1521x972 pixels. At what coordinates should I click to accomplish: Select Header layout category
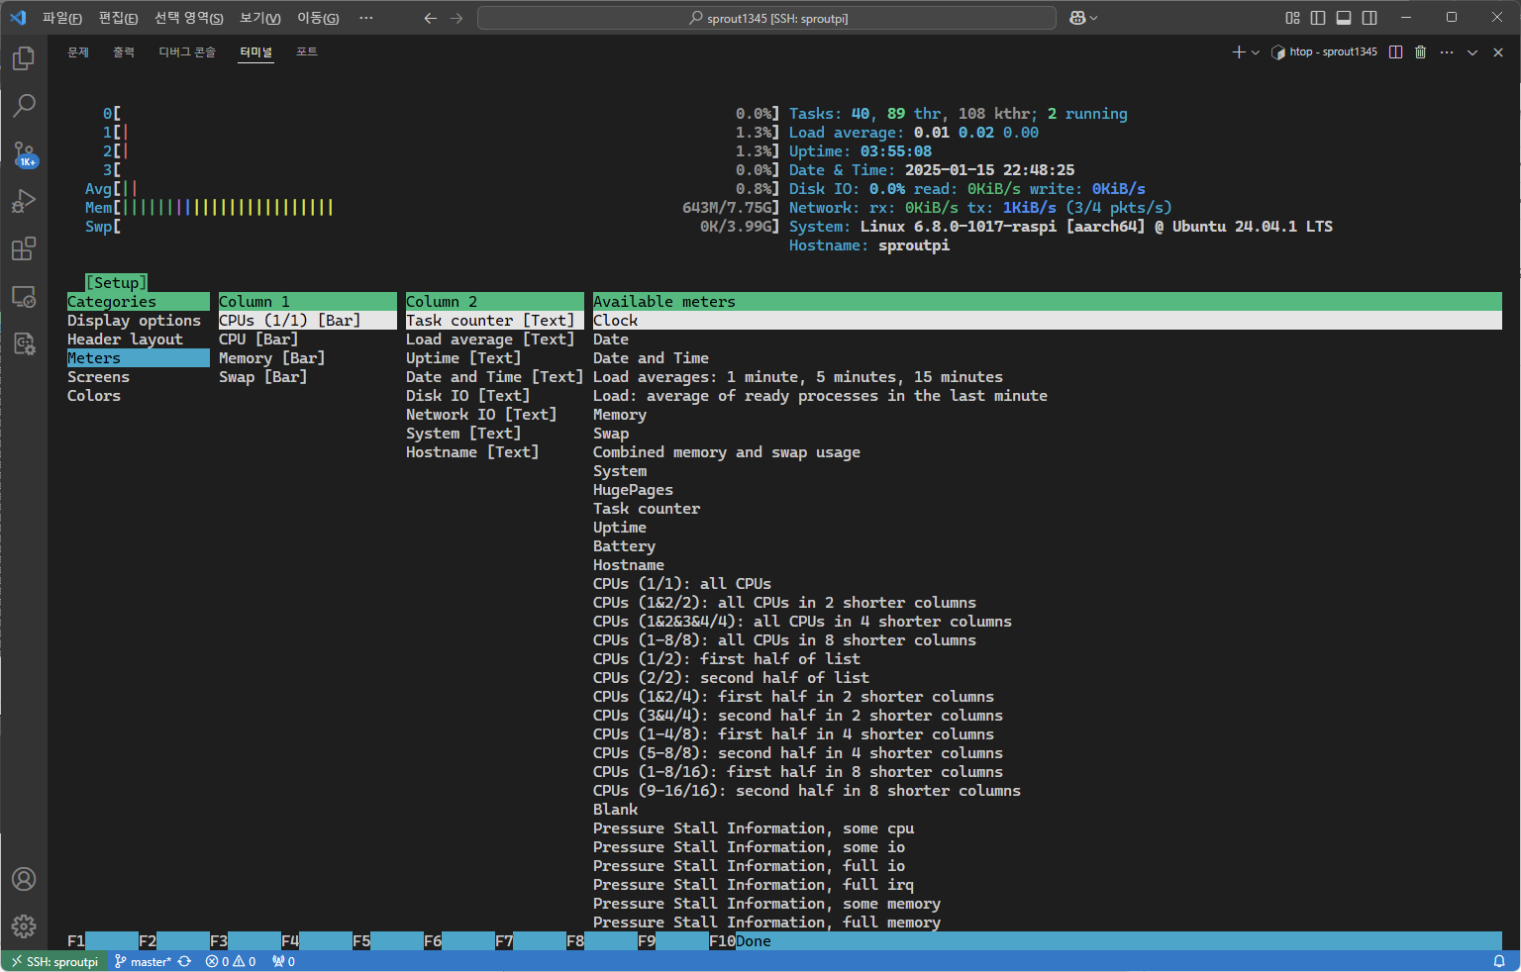[x=125, y=340]
